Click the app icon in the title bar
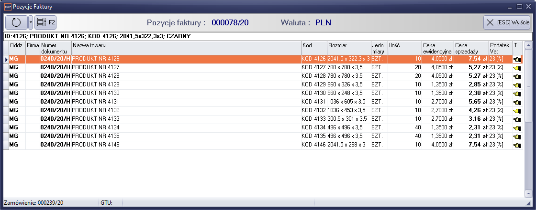 point(7,7)
